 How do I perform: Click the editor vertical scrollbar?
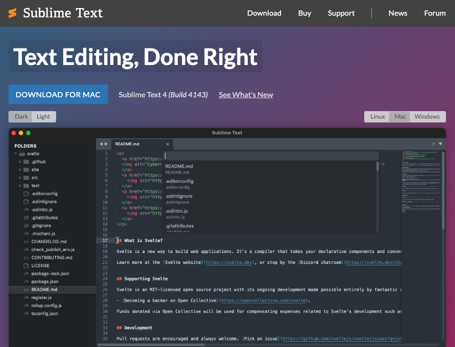pos(443,191)
